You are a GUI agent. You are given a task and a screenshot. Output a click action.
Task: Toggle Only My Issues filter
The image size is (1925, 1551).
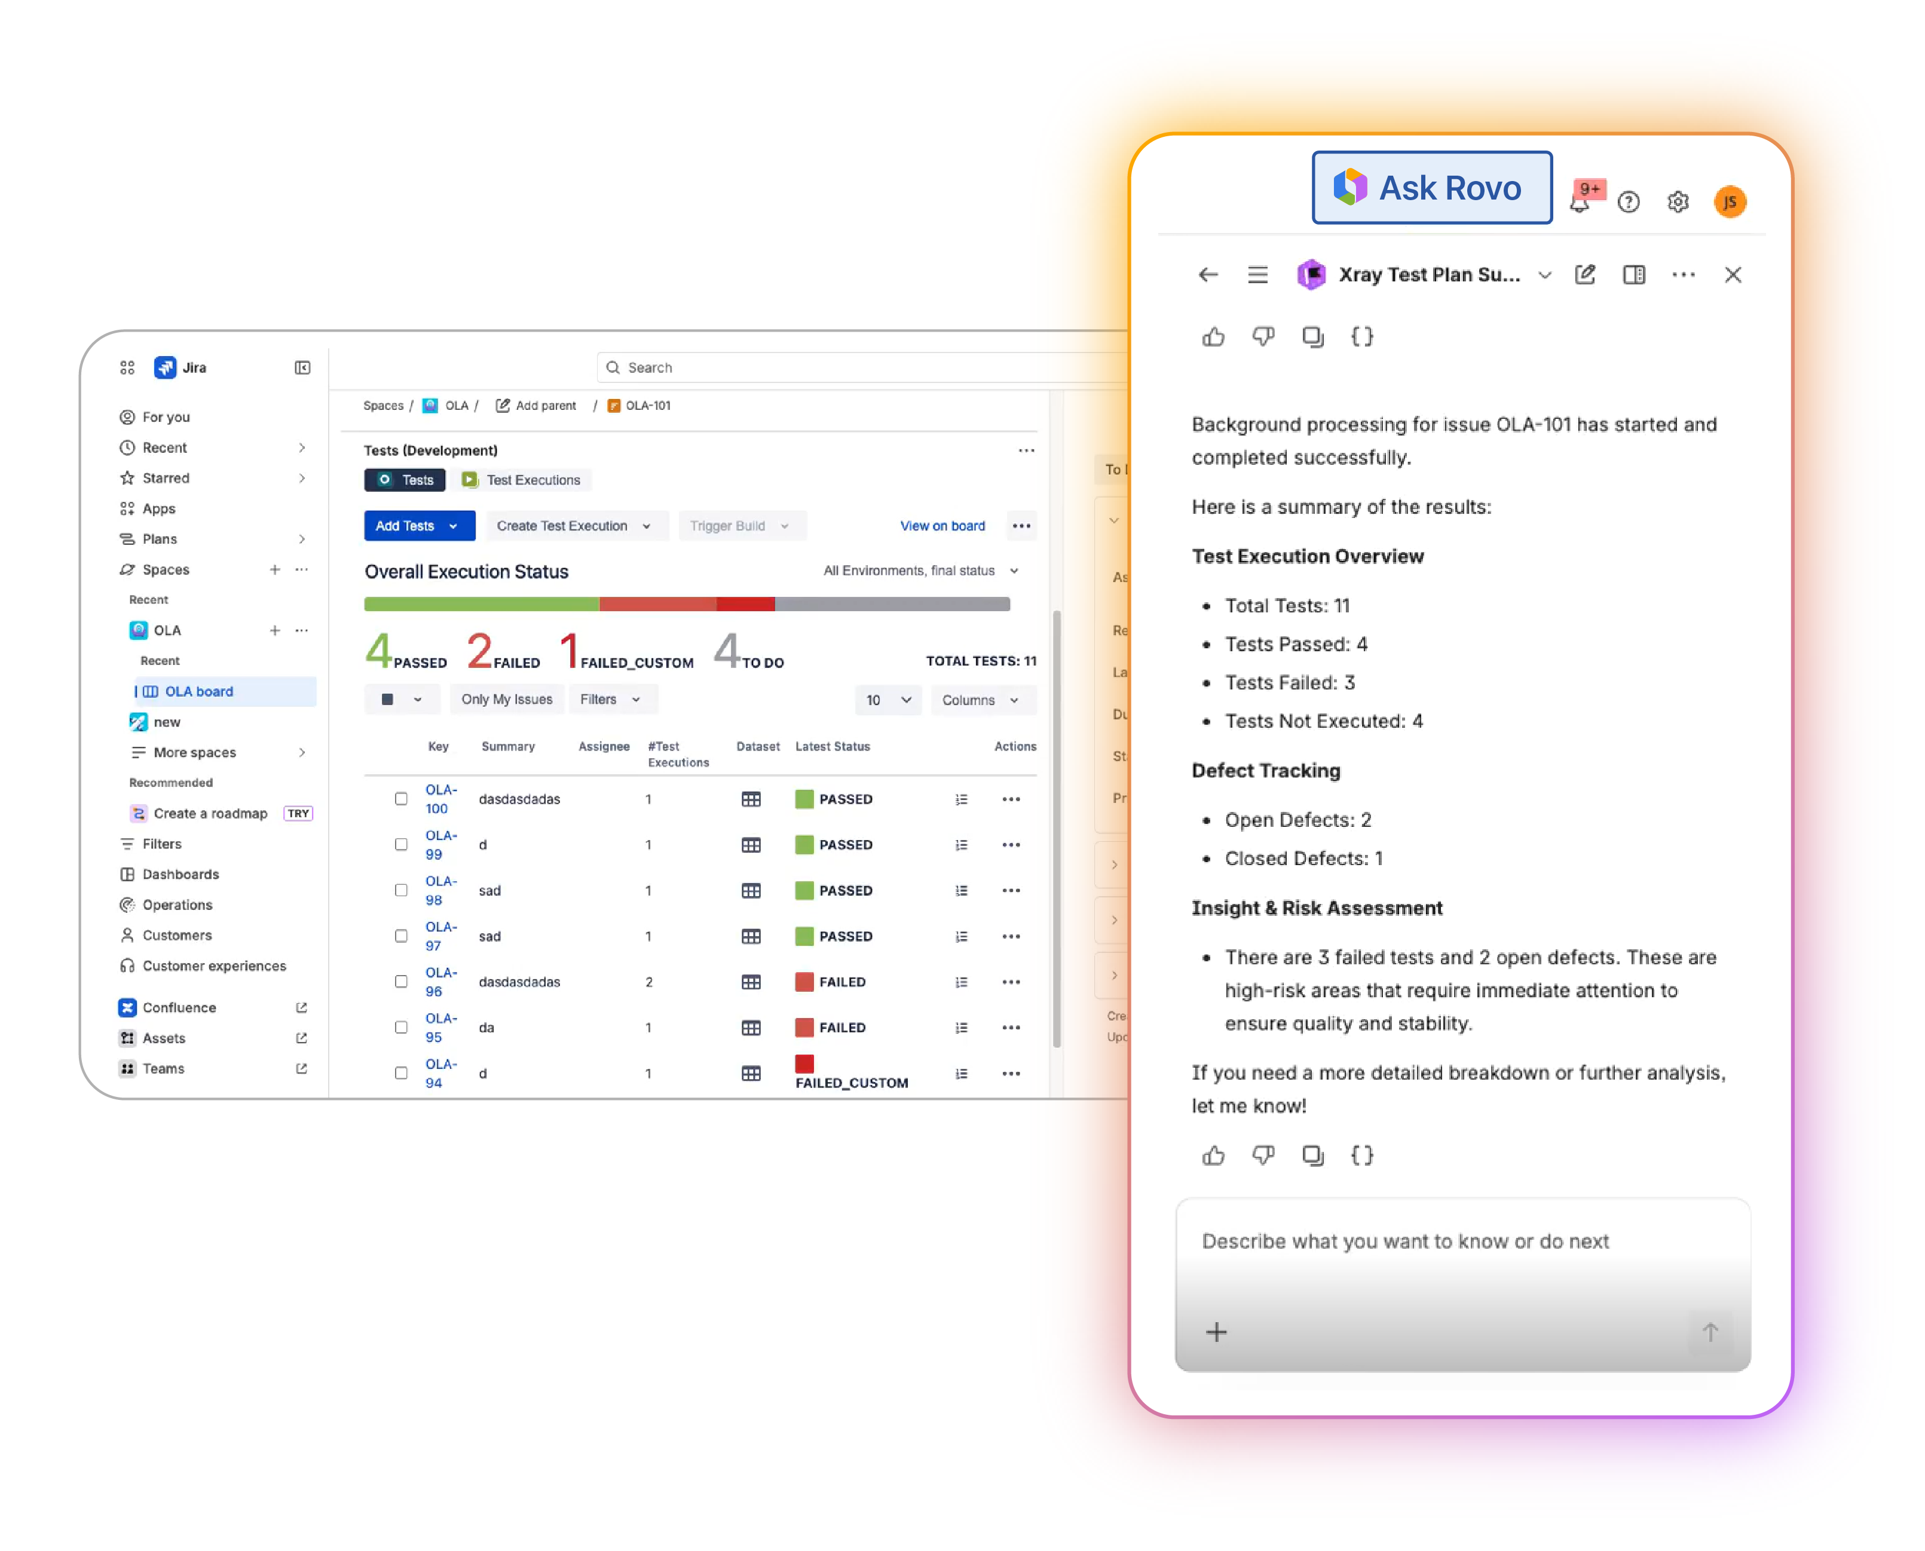pos(507,700)
